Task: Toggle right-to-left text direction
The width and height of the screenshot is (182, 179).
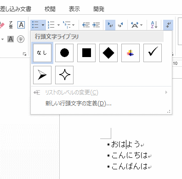Action: click(x=120, y=25)
